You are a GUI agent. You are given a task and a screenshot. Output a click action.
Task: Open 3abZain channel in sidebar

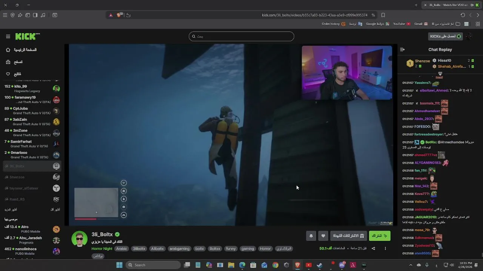[x=32, y=122]
